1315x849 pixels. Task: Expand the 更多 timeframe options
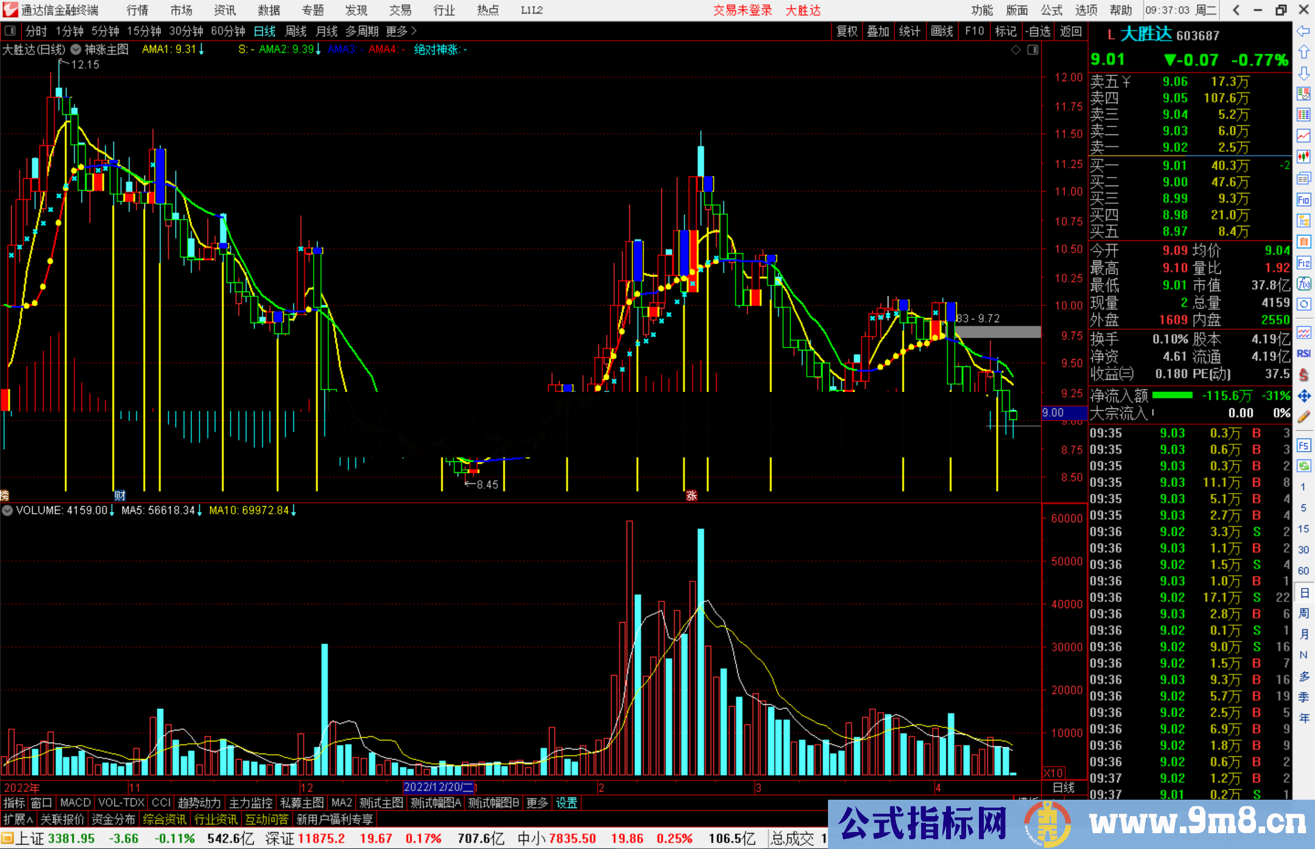click(401, 30)
